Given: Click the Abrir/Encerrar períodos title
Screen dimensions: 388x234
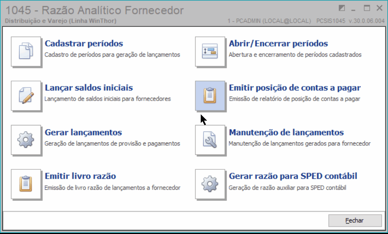Looking at the screenshot, I should click(278, 44).
